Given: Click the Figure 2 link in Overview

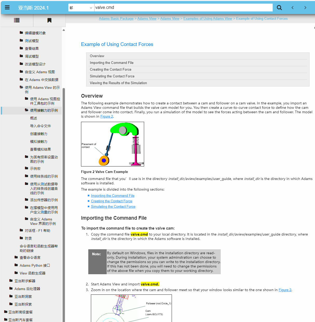Looking at the screenshot, I should coord(107,116).
